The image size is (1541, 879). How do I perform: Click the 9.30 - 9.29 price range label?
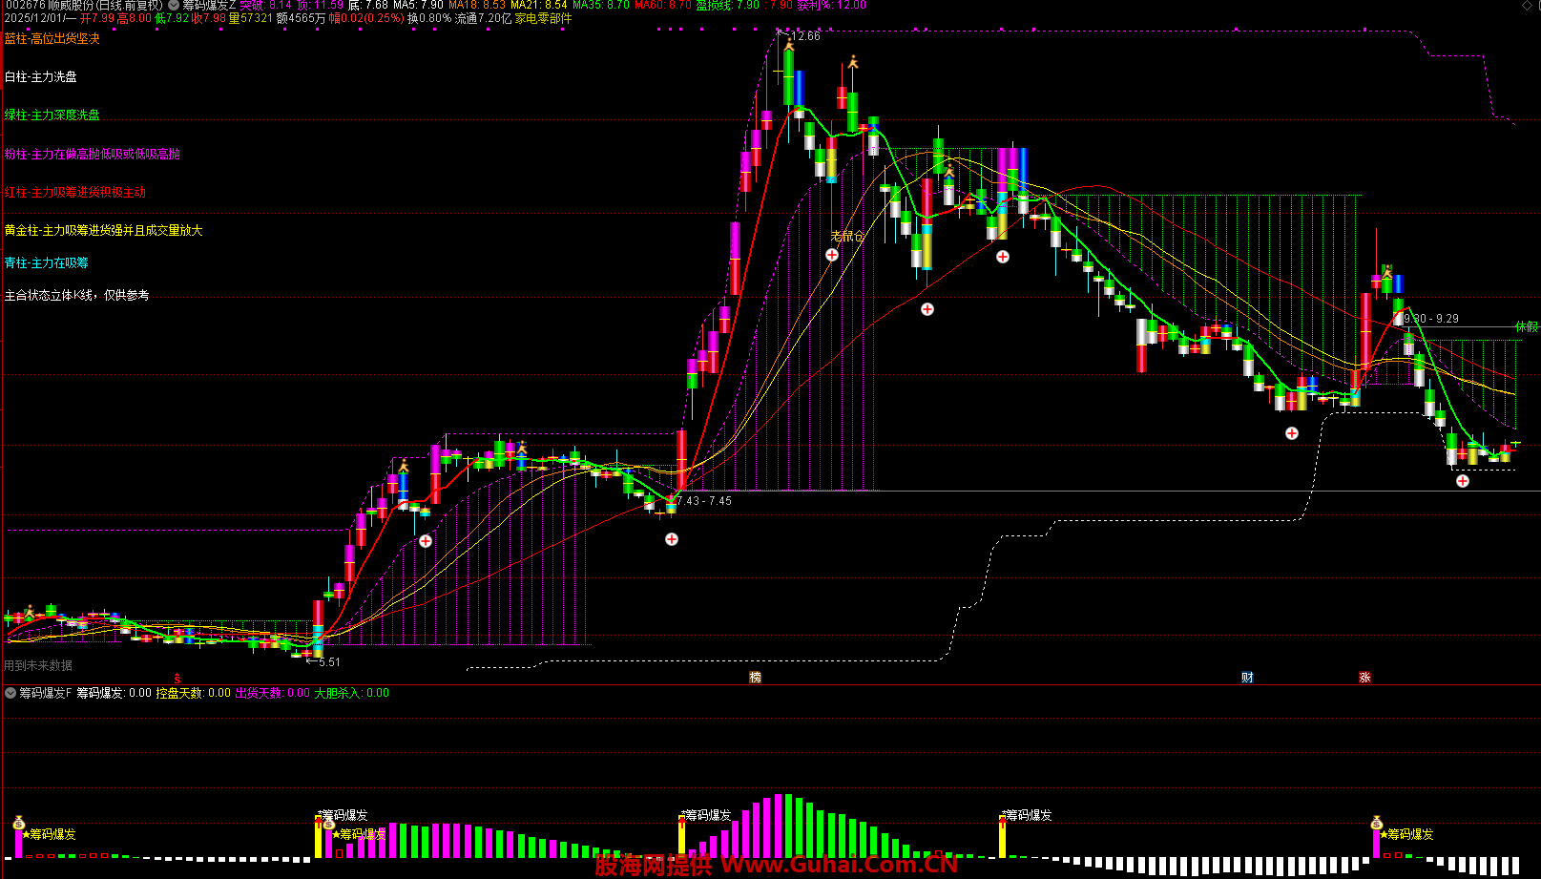[x=1430, y=319]
